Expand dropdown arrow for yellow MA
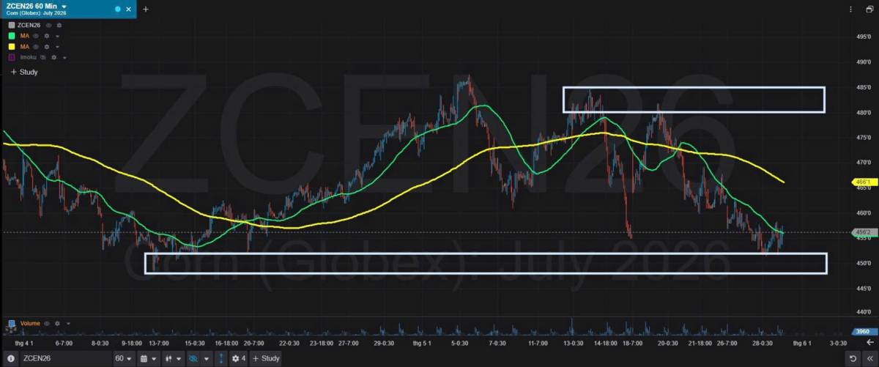This screenshot has height=367, width=879. tap(56, 47)
